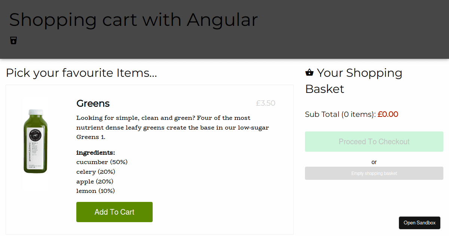
Task: Open Sandbox via the bottom-right button
Action: pyautogui.click(x=419, y=223)
